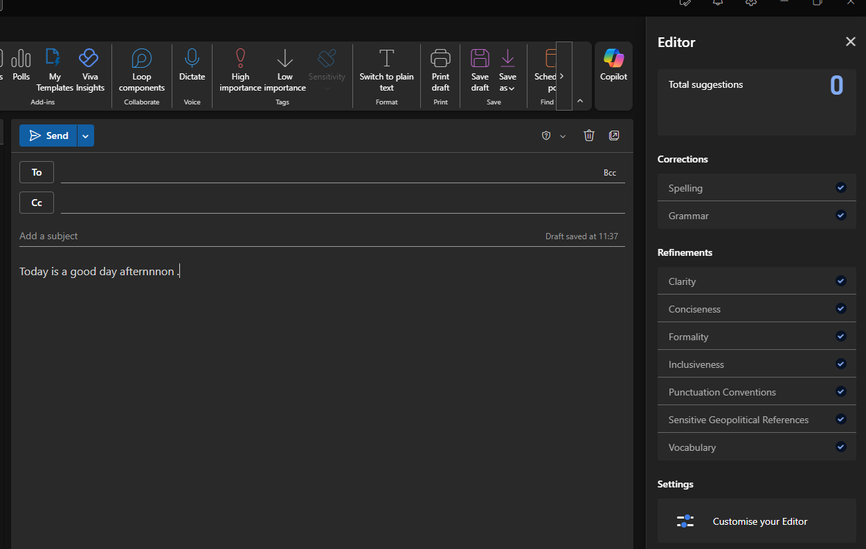Open the Polls add-in
The image size is (866, 549).
click(x=21, y=66)
